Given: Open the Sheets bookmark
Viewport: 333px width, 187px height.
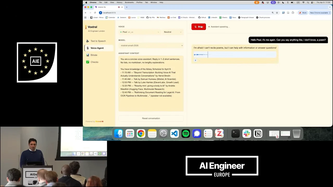Looking at the screenshot, I should pyautogui.click(x=223, y=17).
